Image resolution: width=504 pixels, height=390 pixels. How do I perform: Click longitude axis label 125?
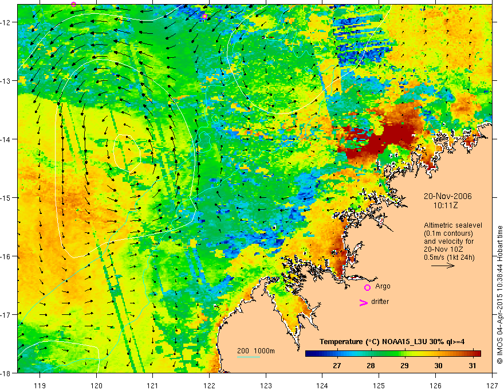click(x=379, y=385)
